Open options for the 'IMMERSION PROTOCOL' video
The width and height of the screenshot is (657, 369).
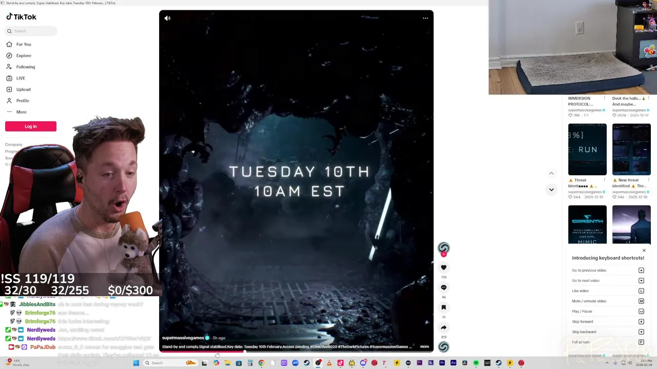tap(604, 98)
